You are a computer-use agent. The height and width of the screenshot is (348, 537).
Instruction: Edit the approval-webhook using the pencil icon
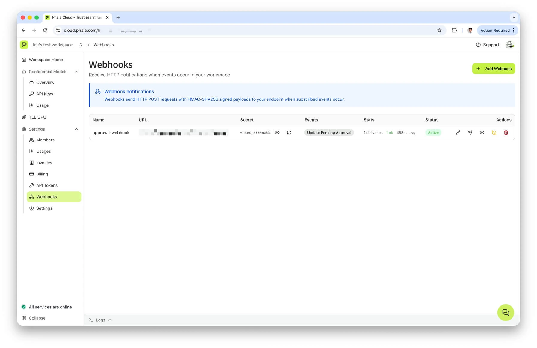tap(458, 132)
